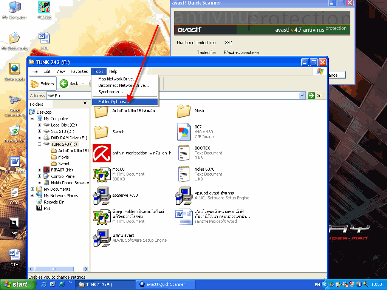Open the View menu

pos(60,71)
